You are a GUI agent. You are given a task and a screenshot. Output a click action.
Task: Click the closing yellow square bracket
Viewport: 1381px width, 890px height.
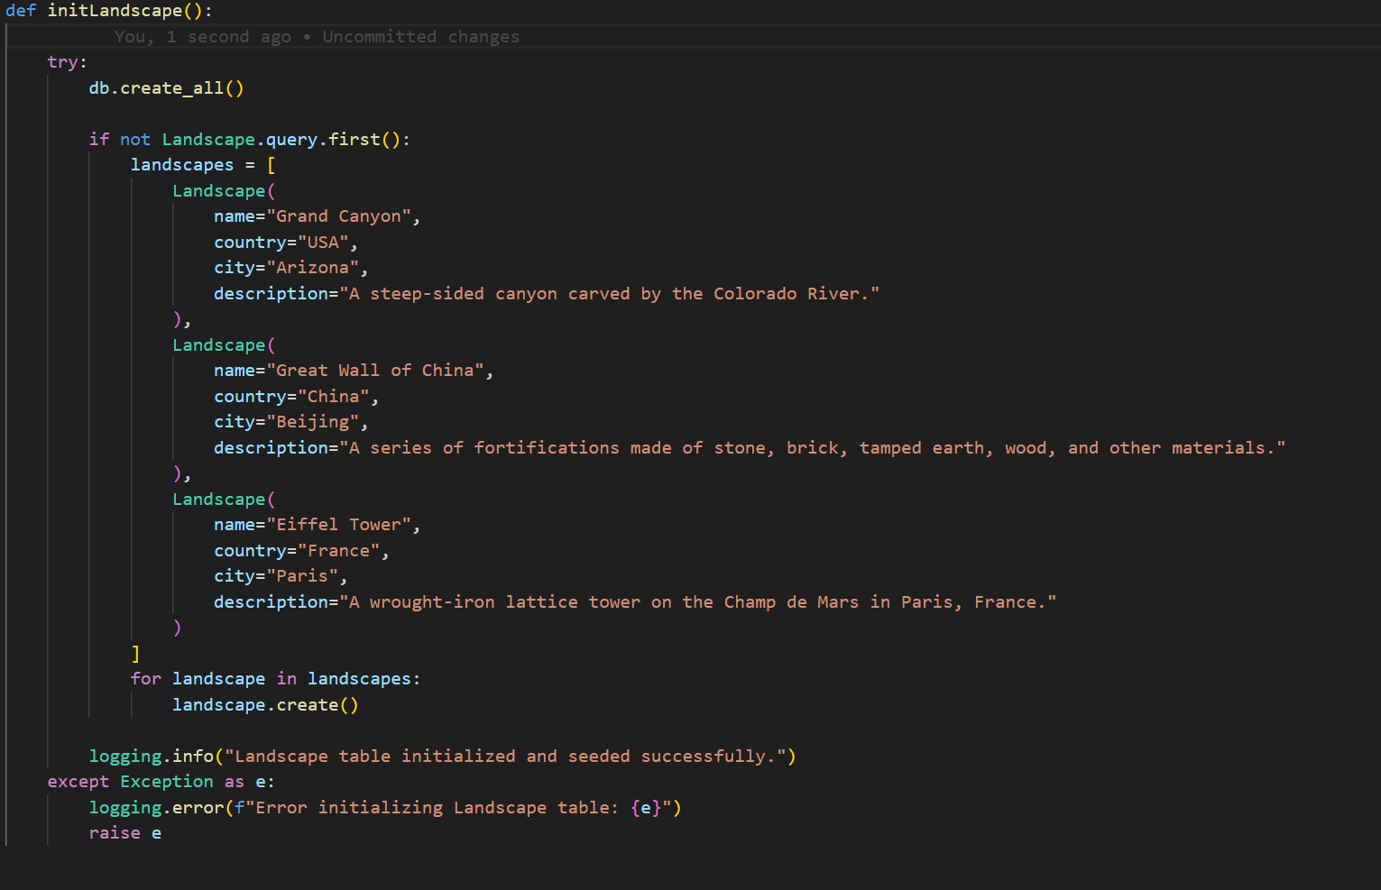[135, 654]
